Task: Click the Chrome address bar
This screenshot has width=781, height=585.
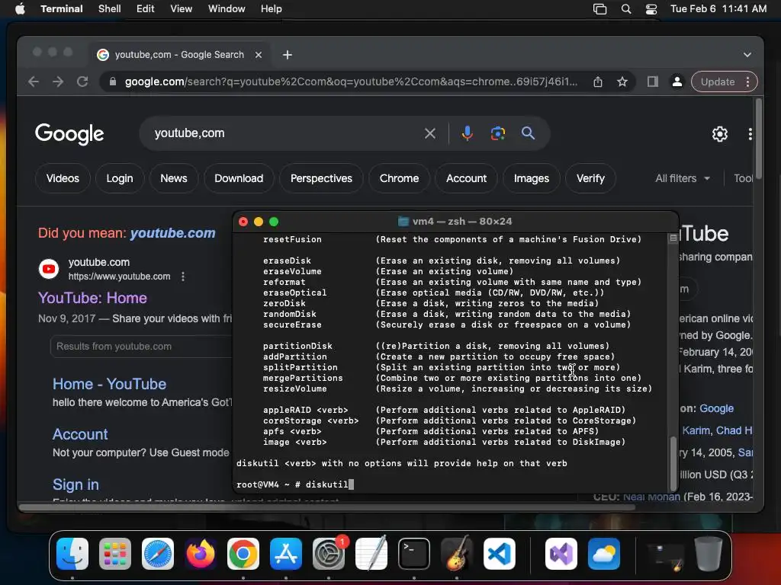Action: point(351,82)
